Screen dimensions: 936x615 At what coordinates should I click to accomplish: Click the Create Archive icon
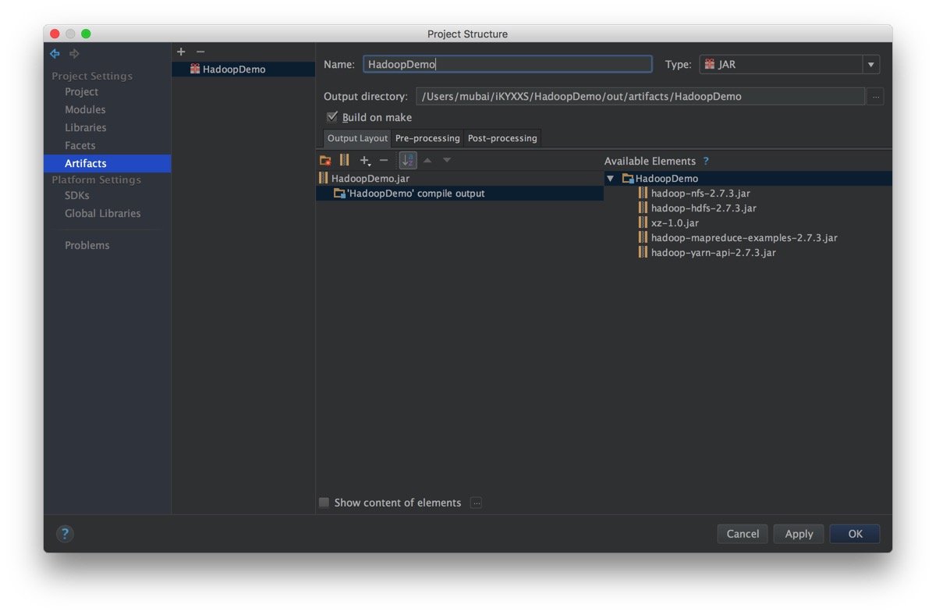tap(344, 160)
